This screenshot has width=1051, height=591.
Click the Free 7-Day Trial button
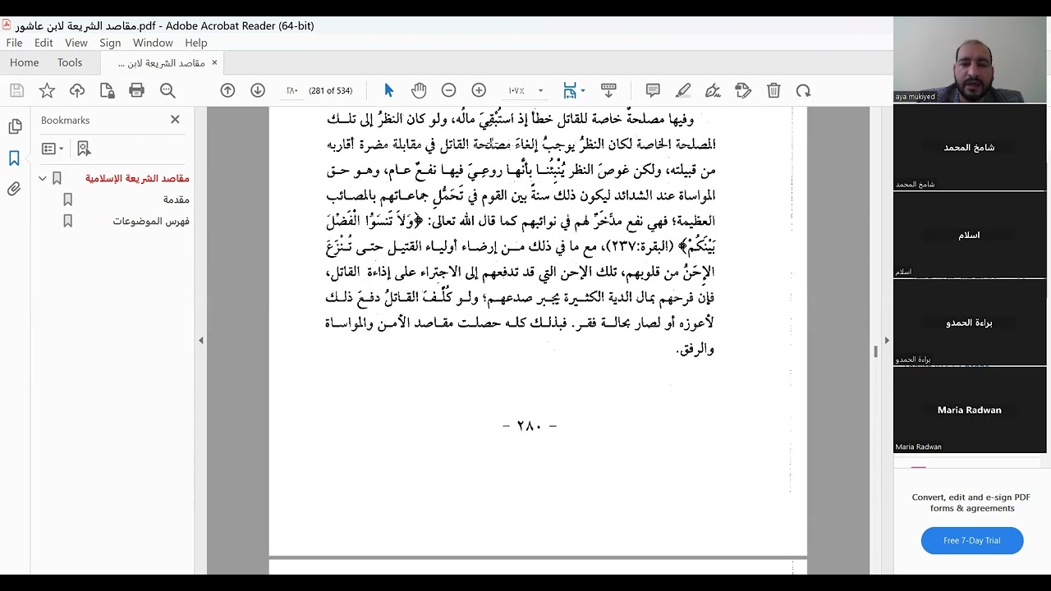(x=972, y=540)
